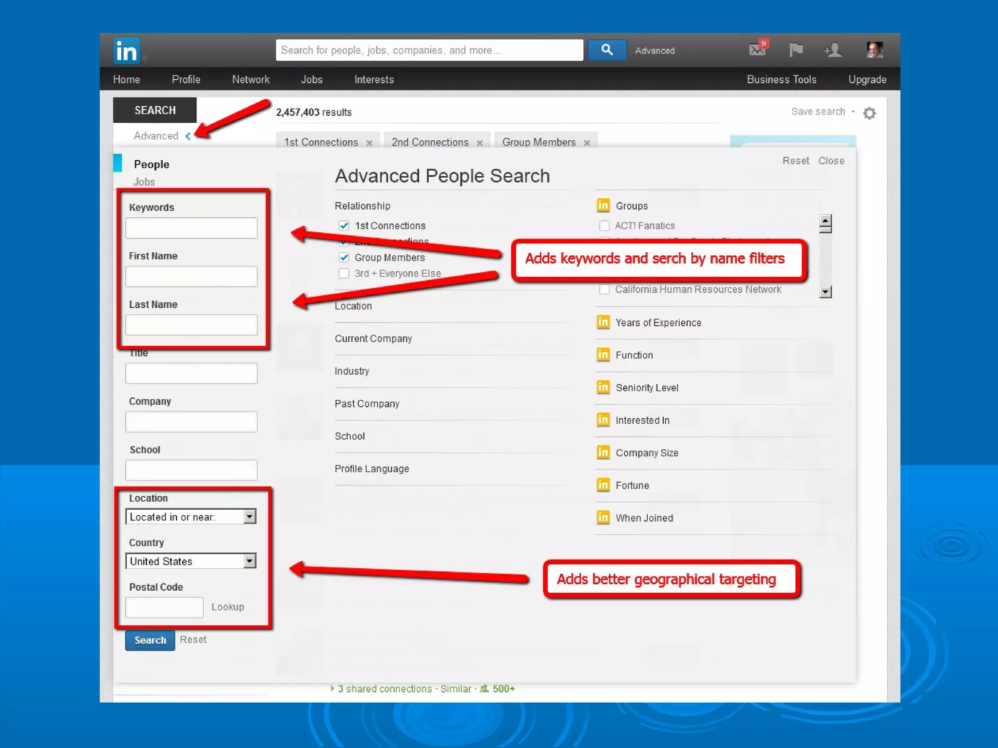Open the notifications flag icon
Screen dimensions: 998x748
[x=796, y=50]
